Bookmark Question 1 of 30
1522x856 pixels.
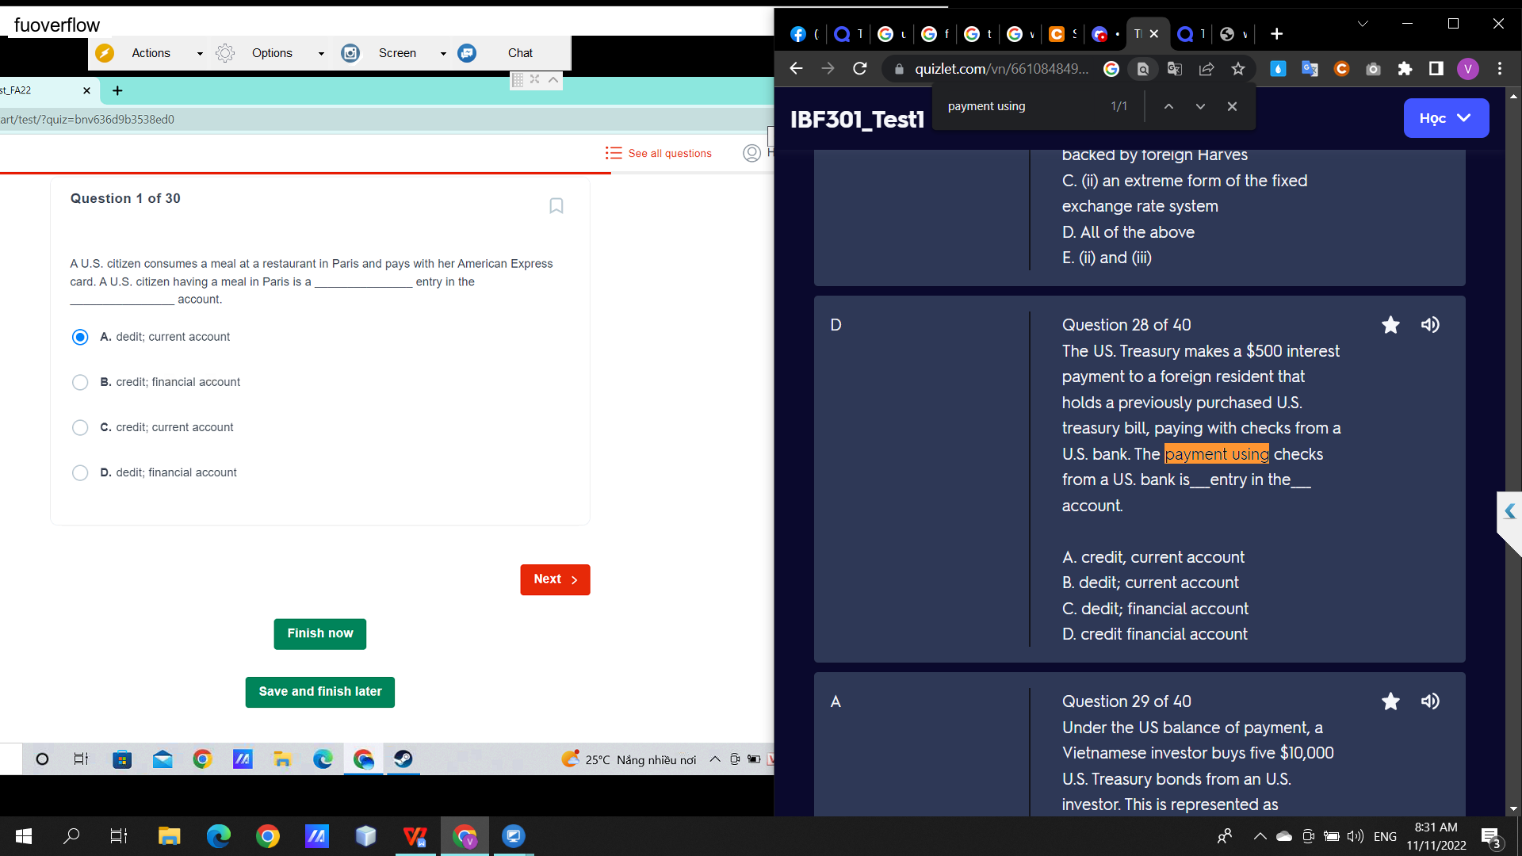[556, 206]
